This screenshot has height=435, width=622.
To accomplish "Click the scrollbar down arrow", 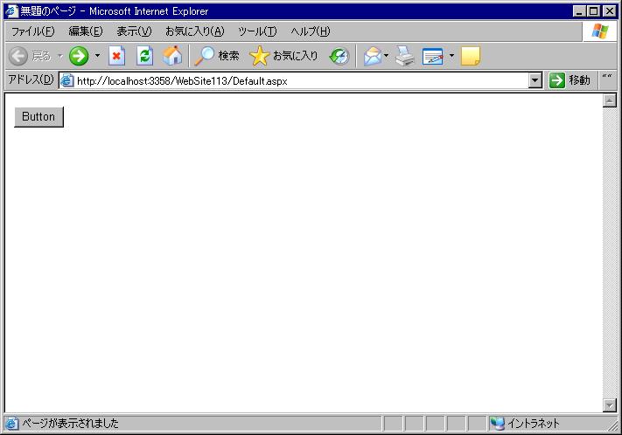I will [609, 405].
